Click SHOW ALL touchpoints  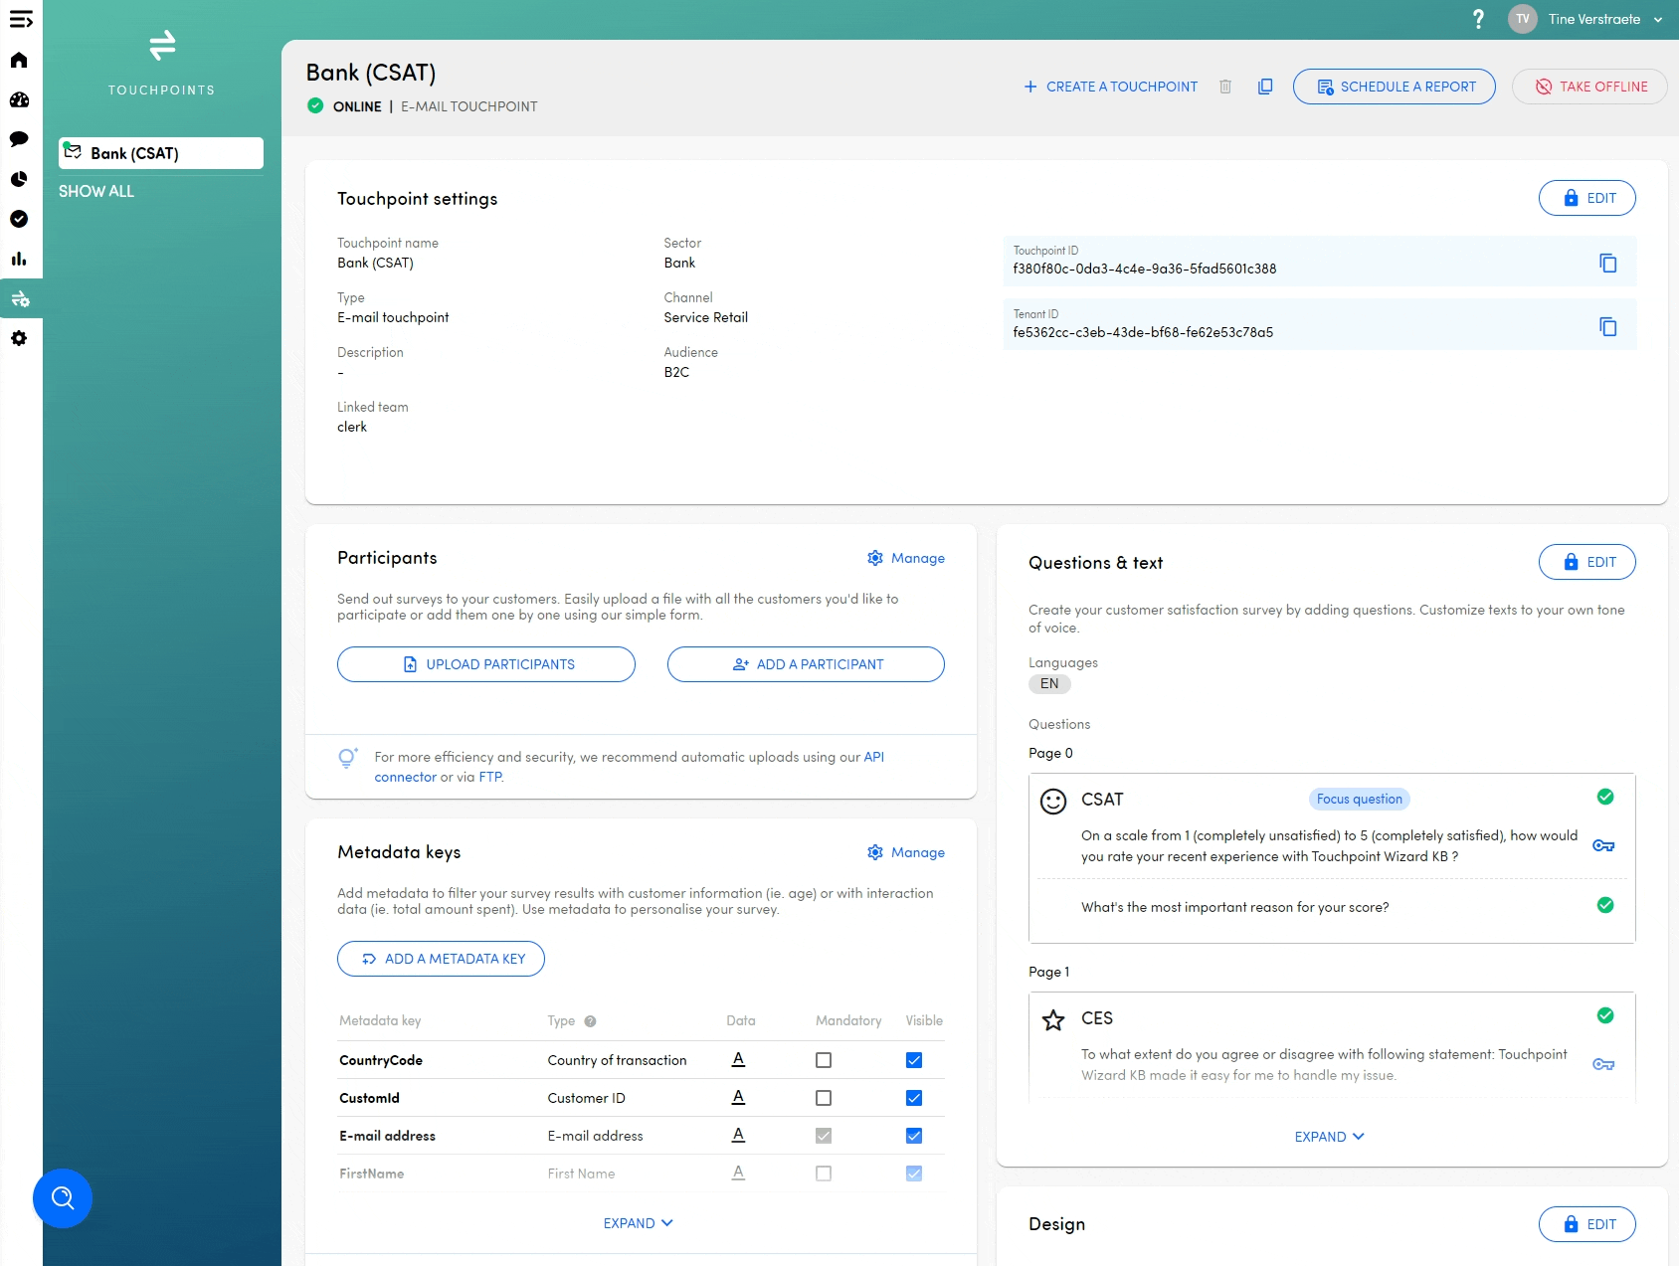tap(96, 191)
